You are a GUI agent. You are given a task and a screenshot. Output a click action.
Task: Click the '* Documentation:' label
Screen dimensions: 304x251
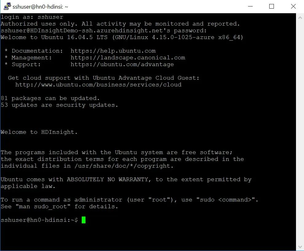point(34,51)
